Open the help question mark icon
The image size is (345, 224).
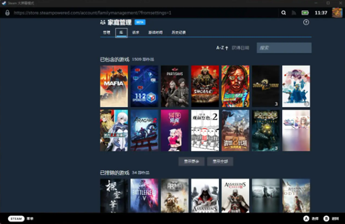coord(306,22)
